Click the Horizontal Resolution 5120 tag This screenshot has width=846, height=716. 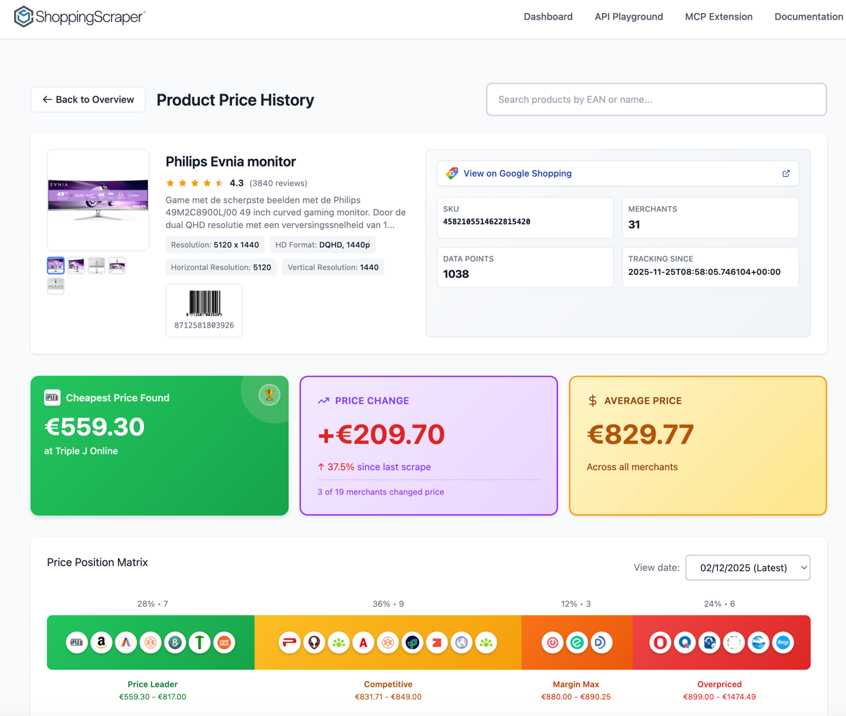tap(221, 268)
